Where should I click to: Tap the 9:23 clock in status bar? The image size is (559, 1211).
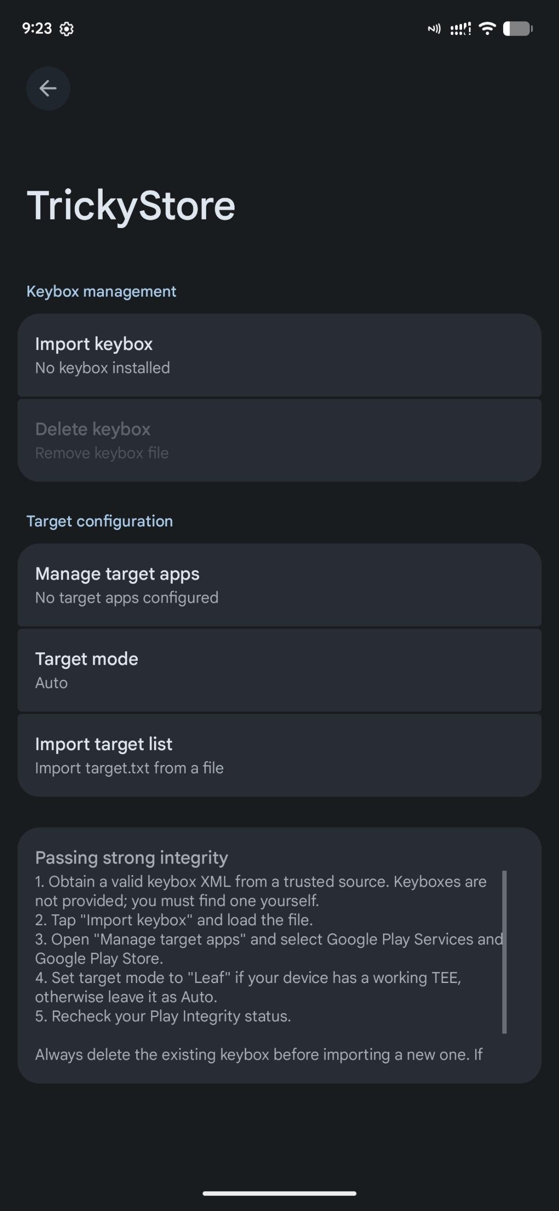(36, 29)
